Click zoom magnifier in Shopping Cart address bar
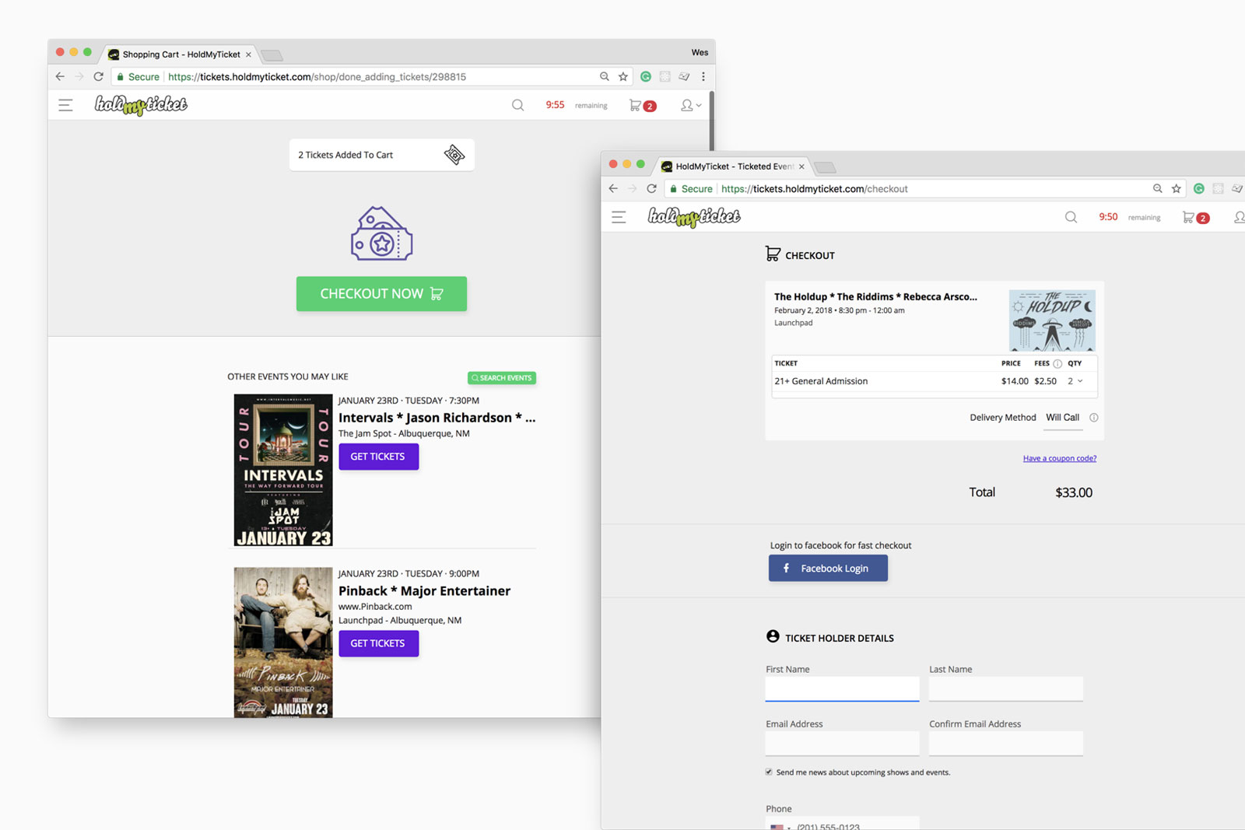The width and height of the screenshot is (1245, 830). coord(605,76)
